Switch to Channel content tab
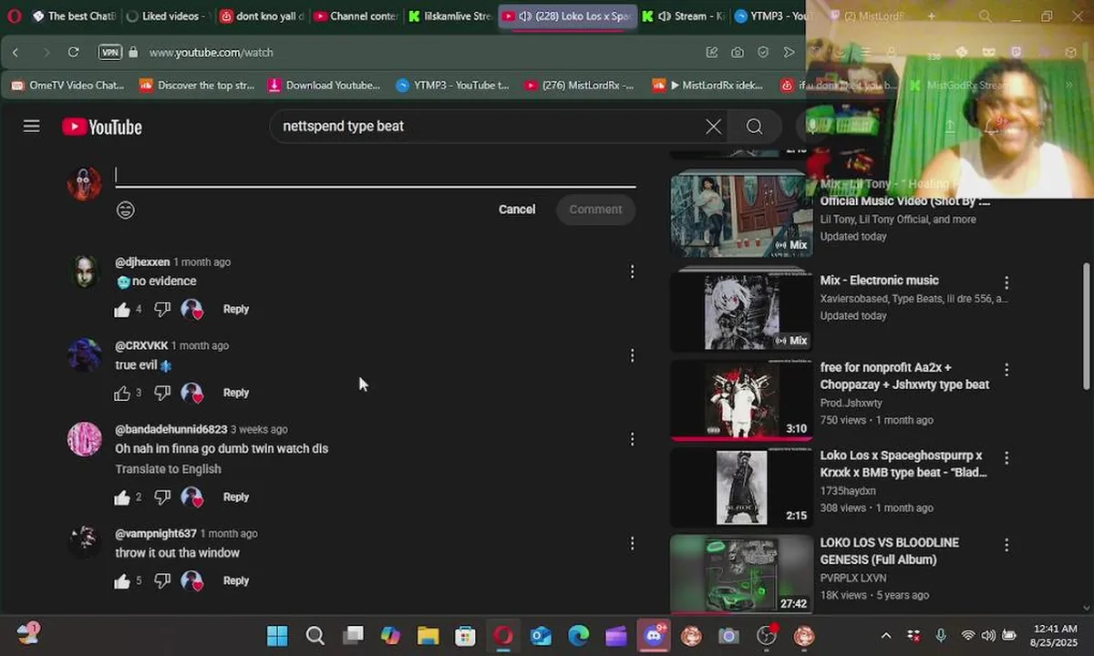The height and width of the screenshot is (656, 1094). [354, 16]
